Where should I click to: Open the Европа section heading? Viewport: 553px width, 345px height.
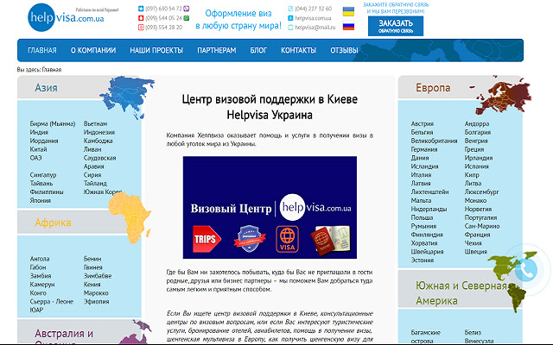pyautogui.click(x=433, y=87)
